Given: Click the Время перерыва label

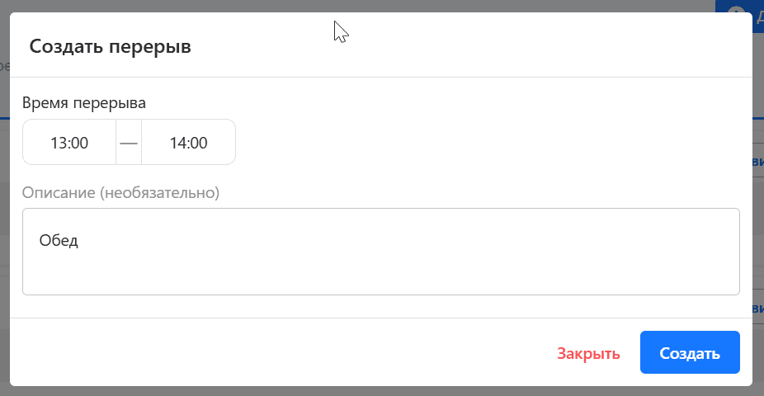Looking at the screenshot, I should (x=84, y=103).
